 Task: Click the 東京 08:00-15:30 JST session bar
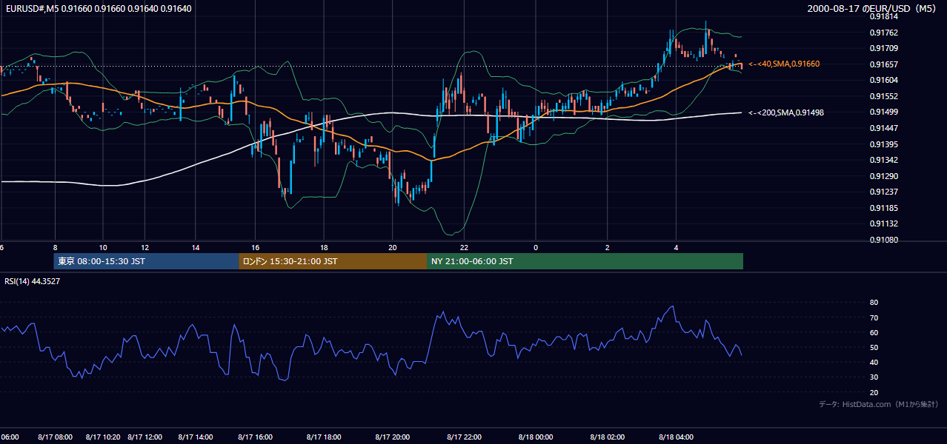point(146,261)
